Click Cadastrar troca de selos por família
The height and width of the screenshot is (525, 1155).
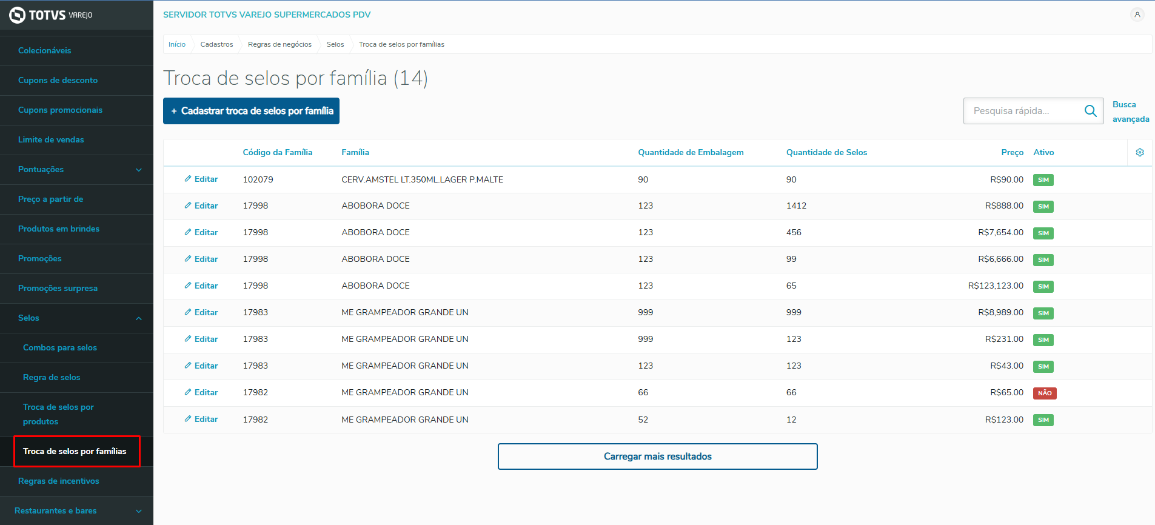251,111
